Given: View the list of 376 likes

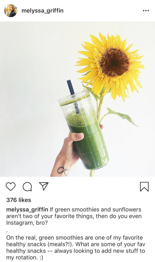Looking at the screenshot, I should click(x=19, y=200).
